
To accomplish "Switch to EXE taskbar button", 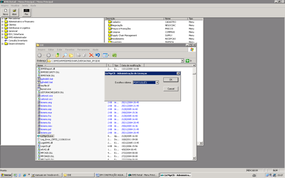I will pyautogui.click(x=79, y=175).
